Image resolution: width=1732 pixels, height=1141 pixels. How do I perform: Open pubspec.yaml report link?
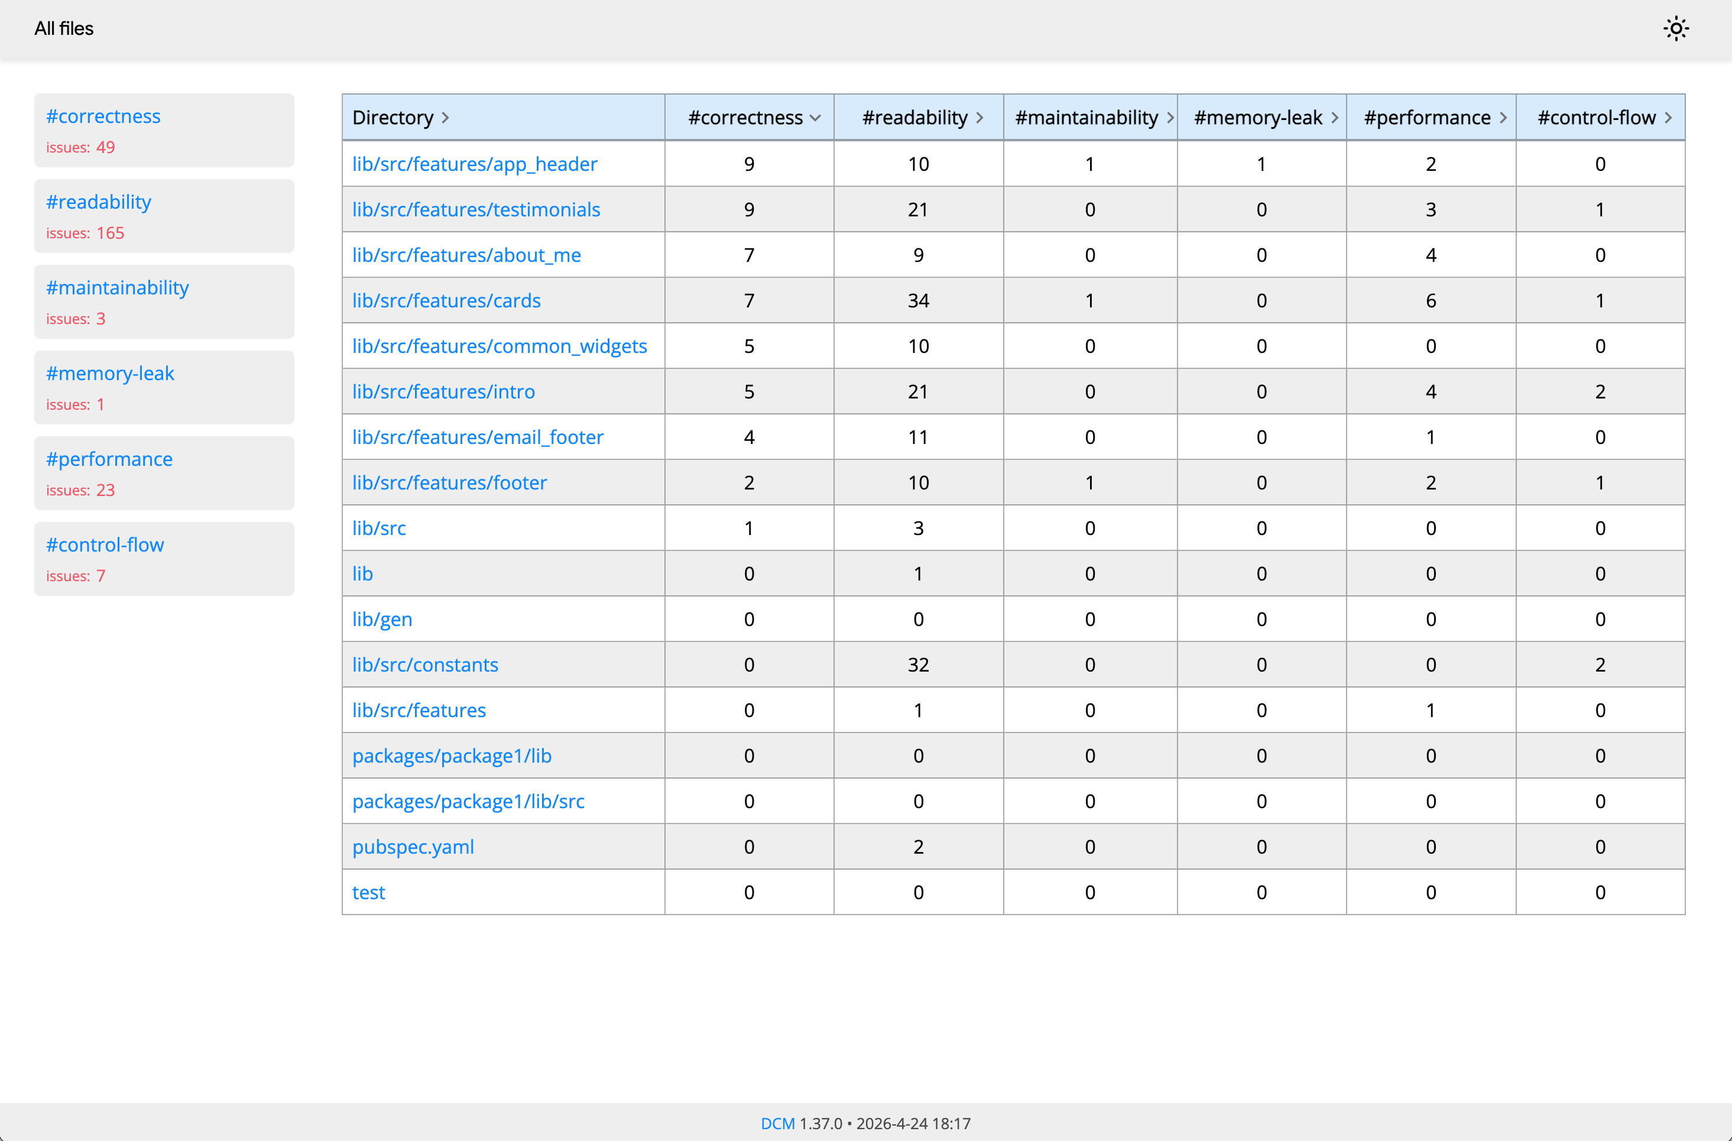(413, 847)
